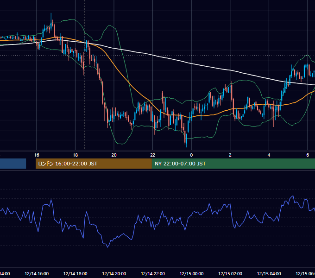
Task: Click the 12/15 02:00 date label
Action: [x=230, y=273]
